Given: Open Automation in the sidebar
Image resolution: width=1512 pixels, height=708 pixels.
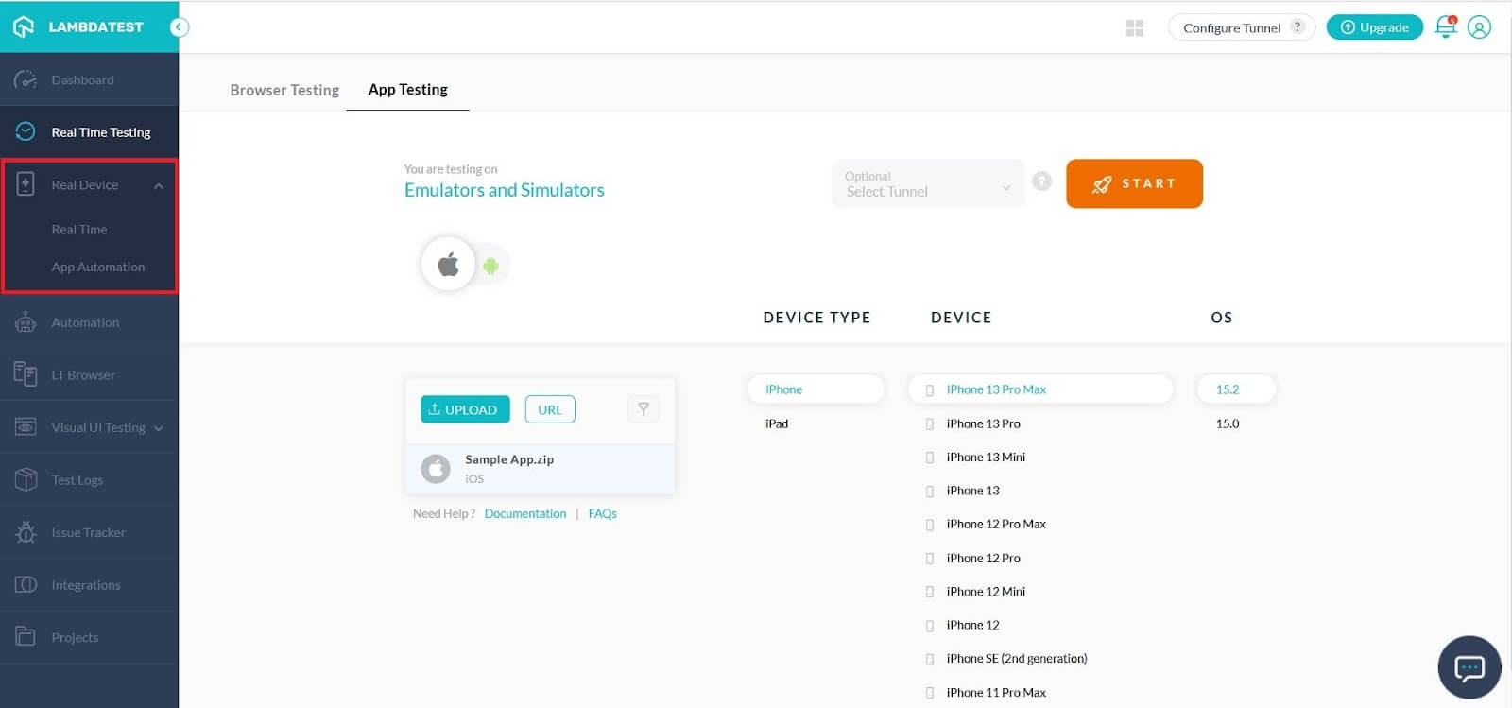Looking at the screenshot, I should 89,322.
